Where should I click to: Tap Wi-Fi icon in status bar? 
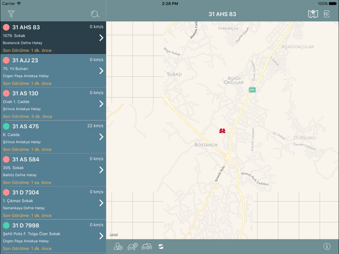pyautogui.click(x=19, y=3)
